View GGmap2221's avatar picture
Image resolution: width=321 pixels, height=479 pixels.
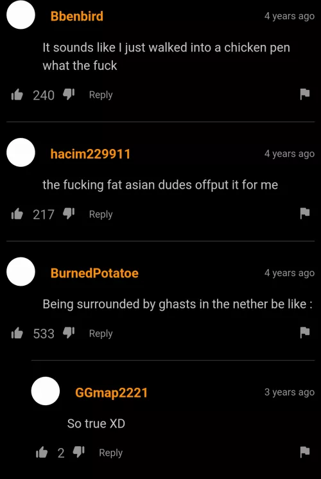click(46, 391)
